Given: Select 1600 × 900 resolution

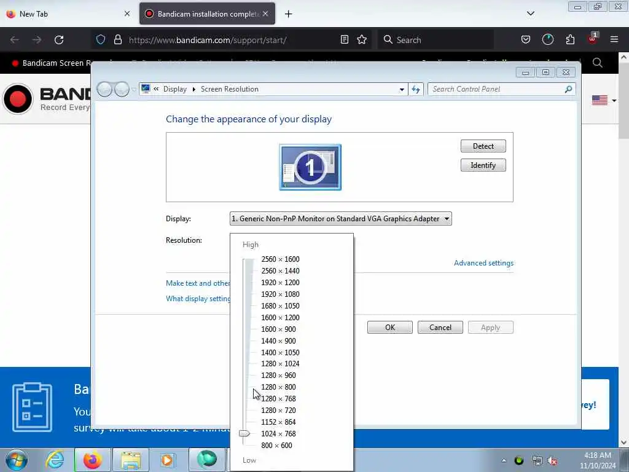Looking at the screenshot, I should pyautogui.click(x=278, y=329).
